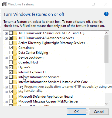112x118 pixels.
Task: Select Data Center Bridging label
Action: 33,53
